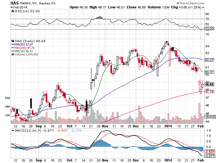Click the MACD histogram value -0.370
The width and height of the screenshot is (216, 163).
[x=76, y=131]
